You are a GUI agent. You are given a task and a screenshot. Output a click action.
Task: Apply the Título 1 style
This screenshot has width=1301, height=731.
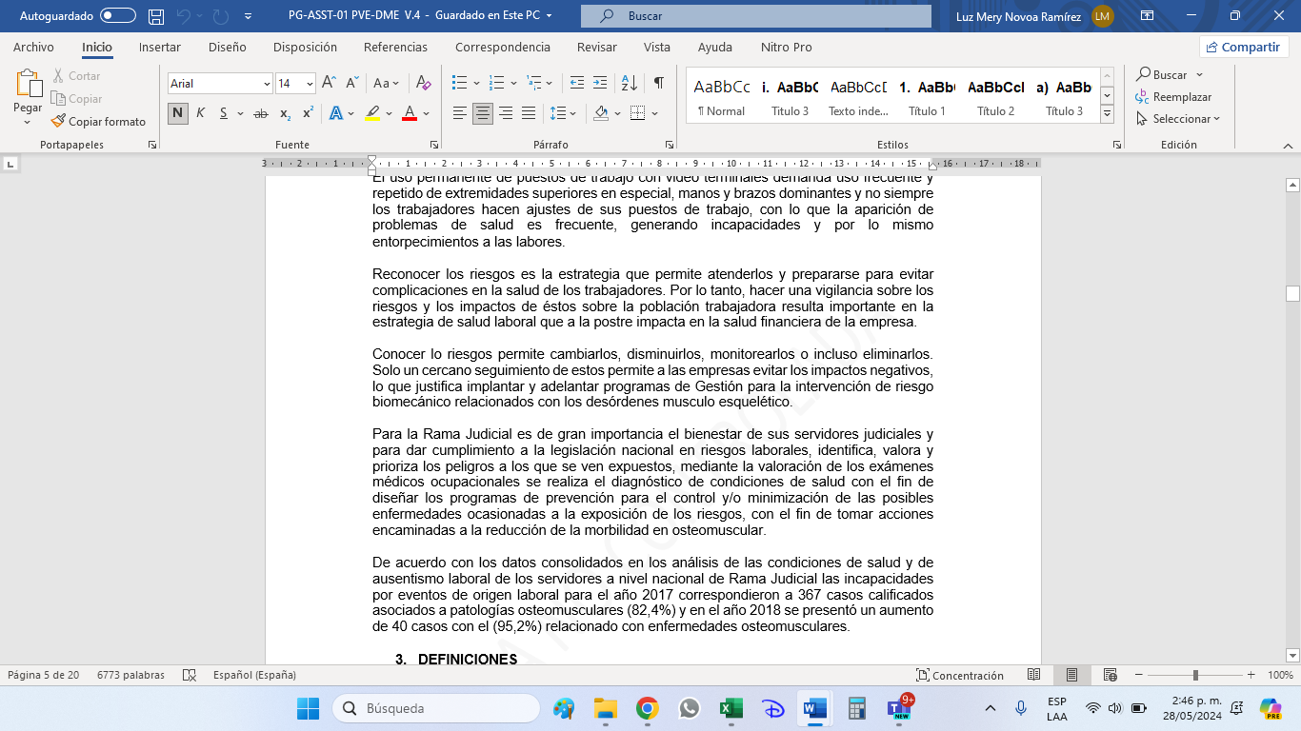(x=928, y=95)
